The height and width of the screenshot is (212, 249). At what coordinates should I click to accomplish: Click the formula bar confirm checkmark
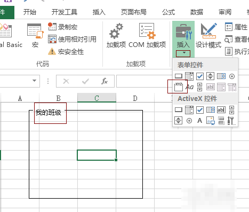click(85, 81)
